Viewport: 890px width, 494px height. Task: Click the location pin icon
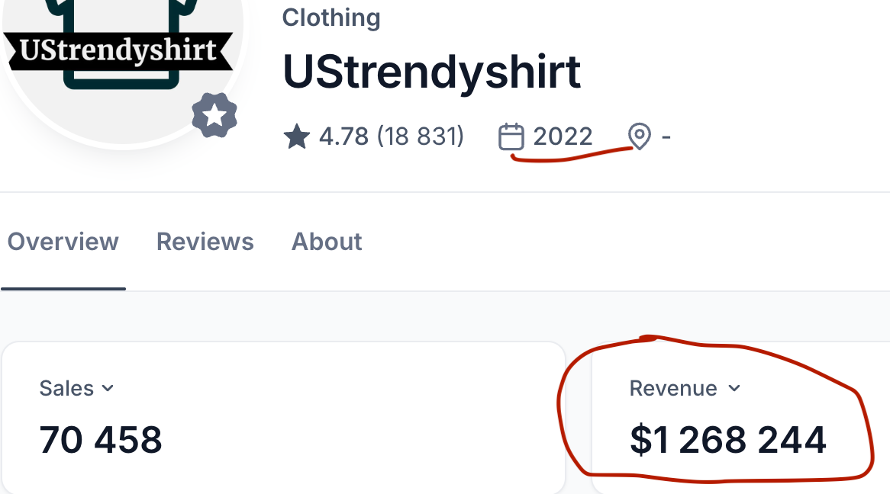[639, 137]
